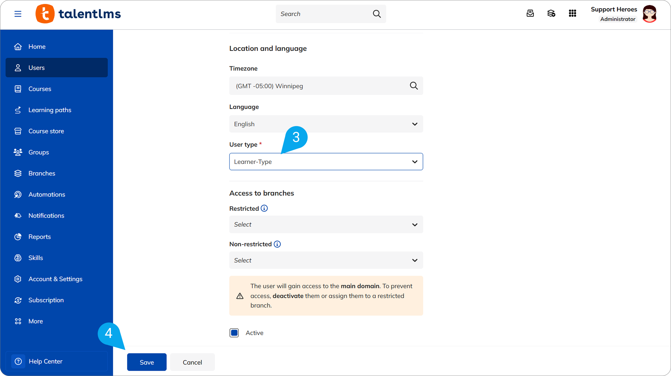The width and height of the screenshot is (671, 376).
Task: Click the Active checkbox label text
Action: [x=254, y=333]
